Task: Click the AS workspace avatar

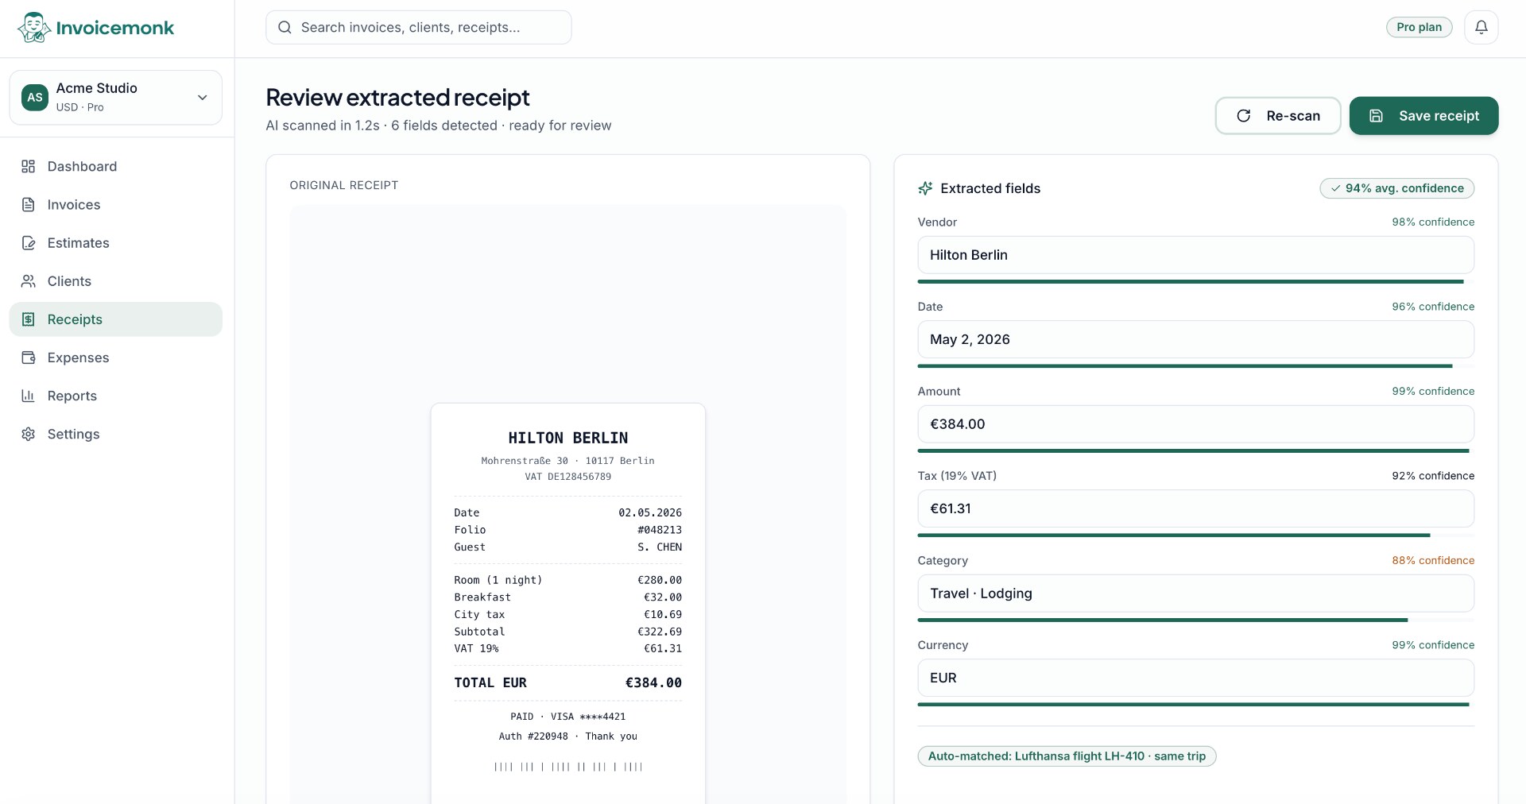Action: point(35,97)
